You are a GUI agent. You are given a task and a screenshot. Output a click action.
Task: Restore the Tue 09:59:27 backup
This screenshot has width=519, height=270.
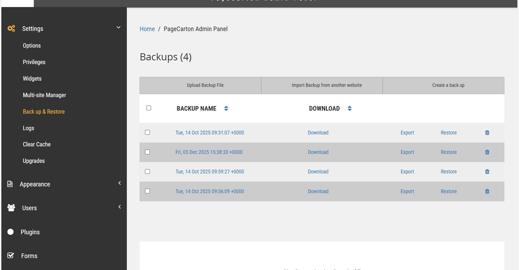coord(448,172)
